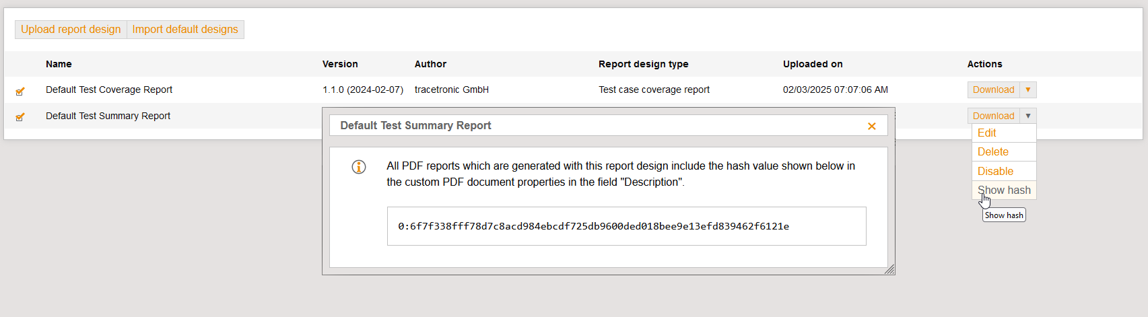The image size is (1148, 317).
Task: Click enabled status icon for Default Test Summary Report
Action: [x=20, y=117]
